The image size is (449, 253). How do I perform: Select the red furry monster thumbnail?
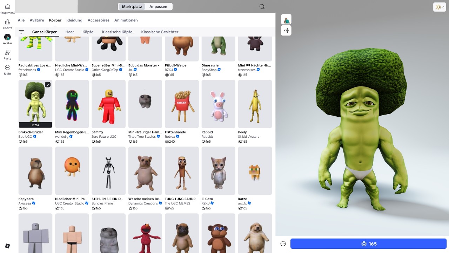pyautogui.click(x=145, y=233)
